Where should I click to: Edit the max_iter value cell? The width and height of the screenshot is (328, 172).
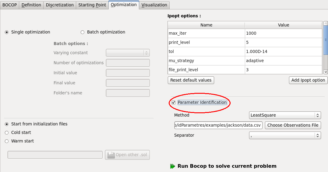(283, 33)
